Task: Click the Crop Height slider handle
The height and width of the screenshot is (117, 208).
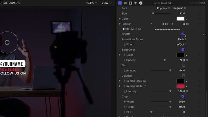Action: point(170,107)
